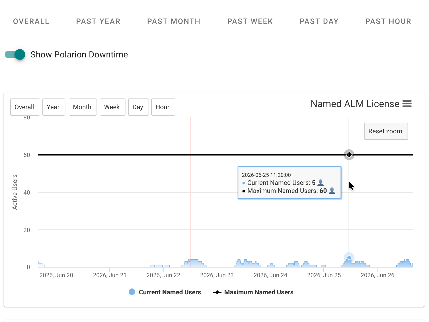429x322 pixels.
Task: Click the y-axis value 40
Action: pyautogui.click(x=27, y=193)
